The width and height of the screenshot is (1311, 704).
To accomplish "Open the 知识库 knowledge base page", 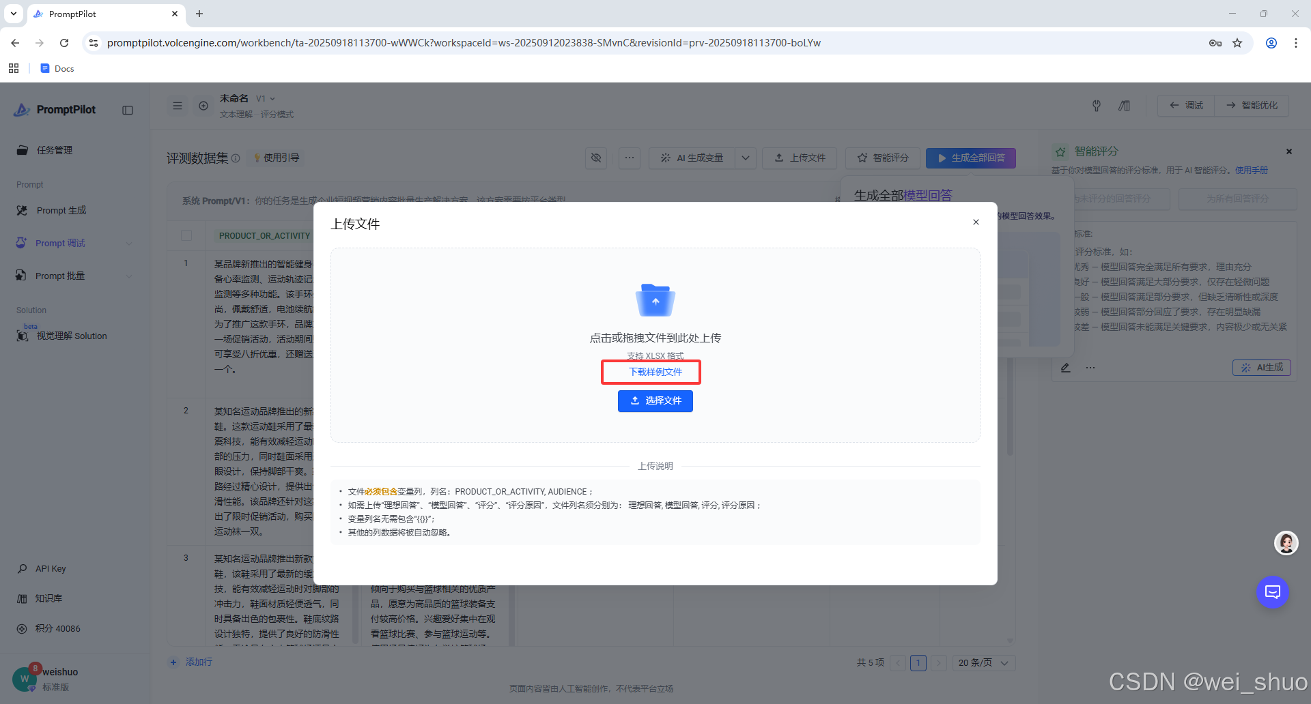I will (x=48, y=598).
